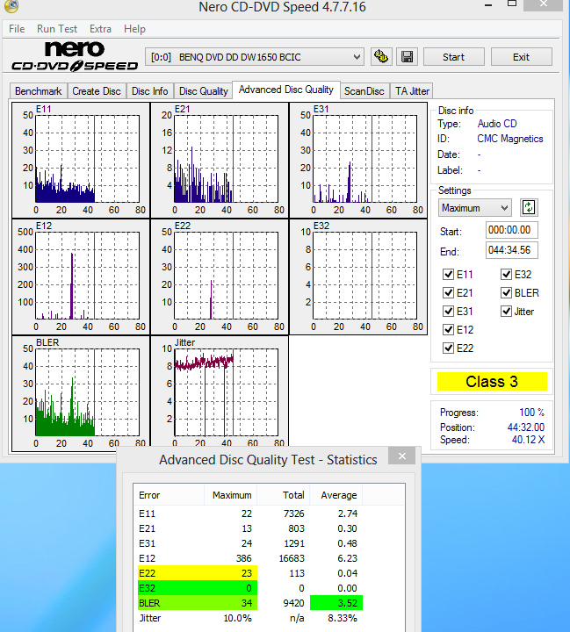The image size is (570, 632).
Task: Switch to the Benchmark tab
Action: click(x=39, y=91)
